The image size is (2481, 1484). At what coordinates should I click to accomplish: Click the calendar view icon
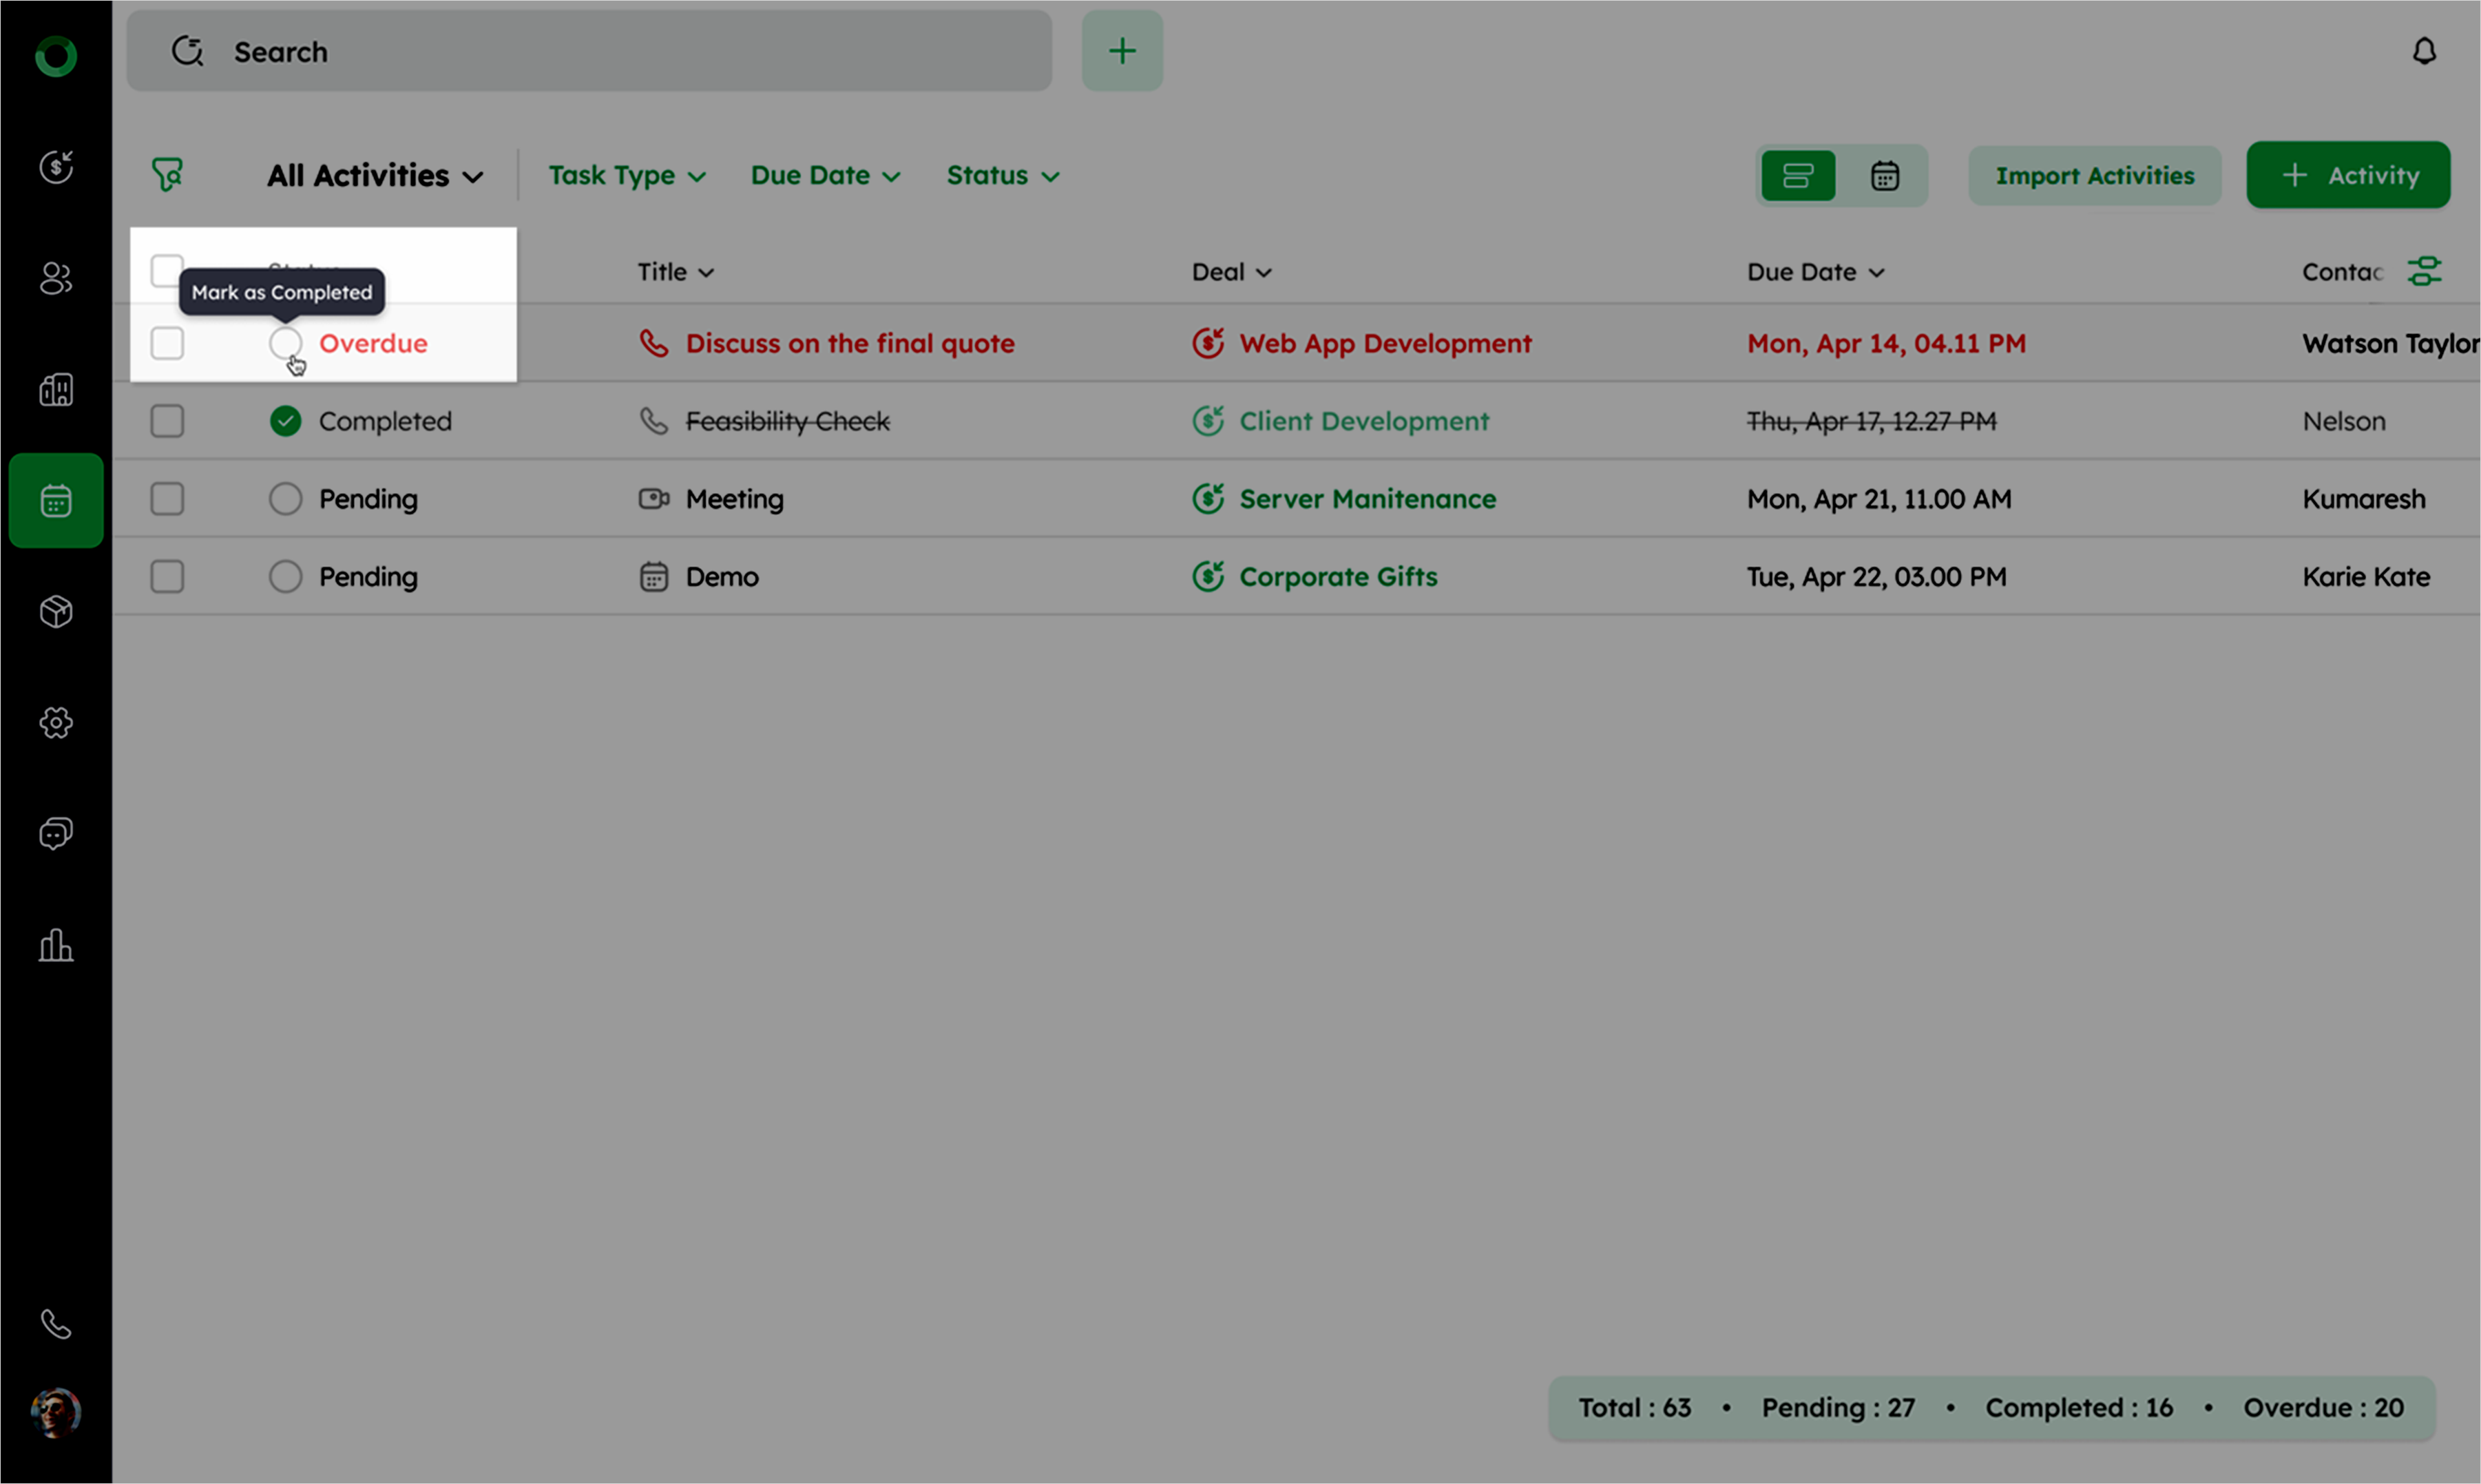coord(1884,176)
